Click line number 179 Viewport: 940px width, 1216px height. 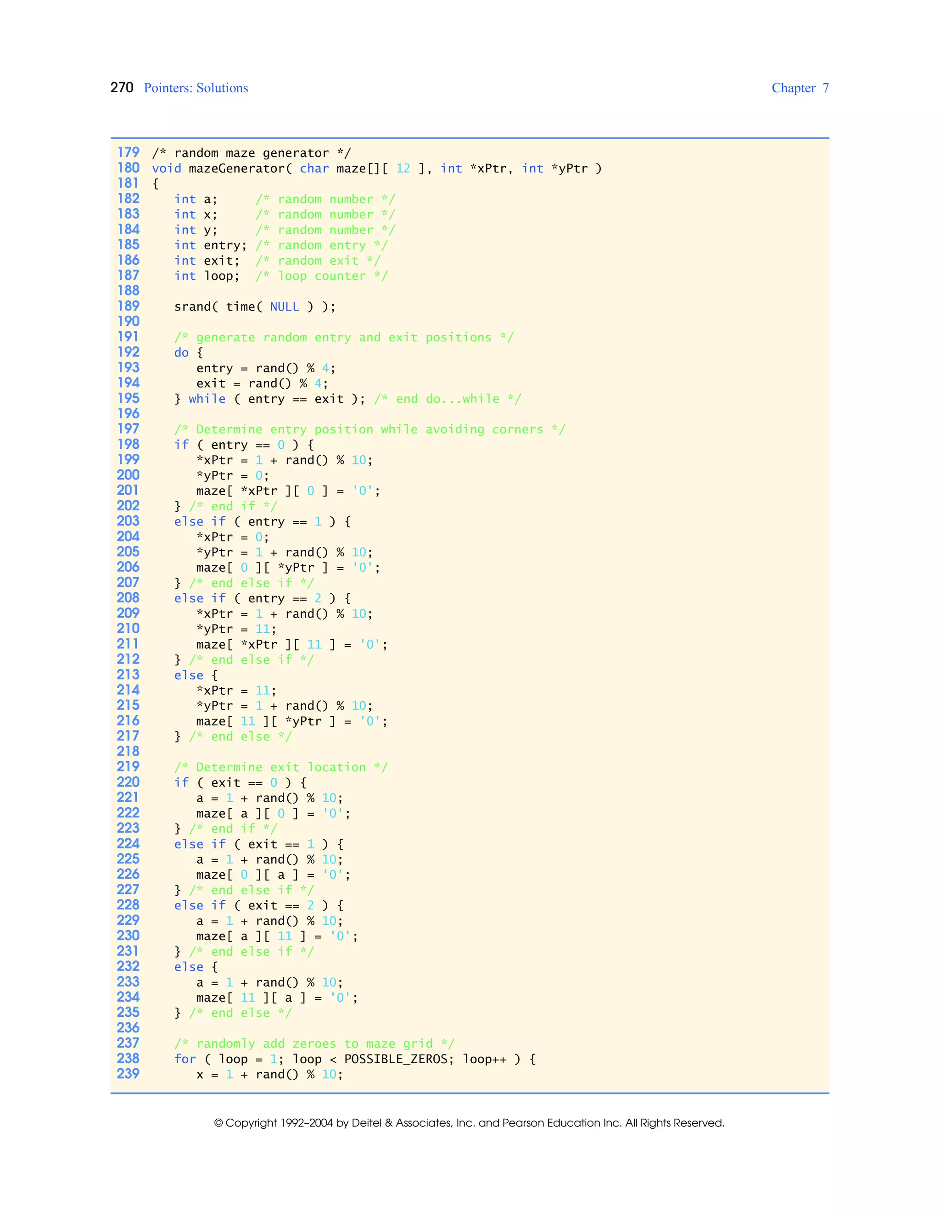coord(128,152)
